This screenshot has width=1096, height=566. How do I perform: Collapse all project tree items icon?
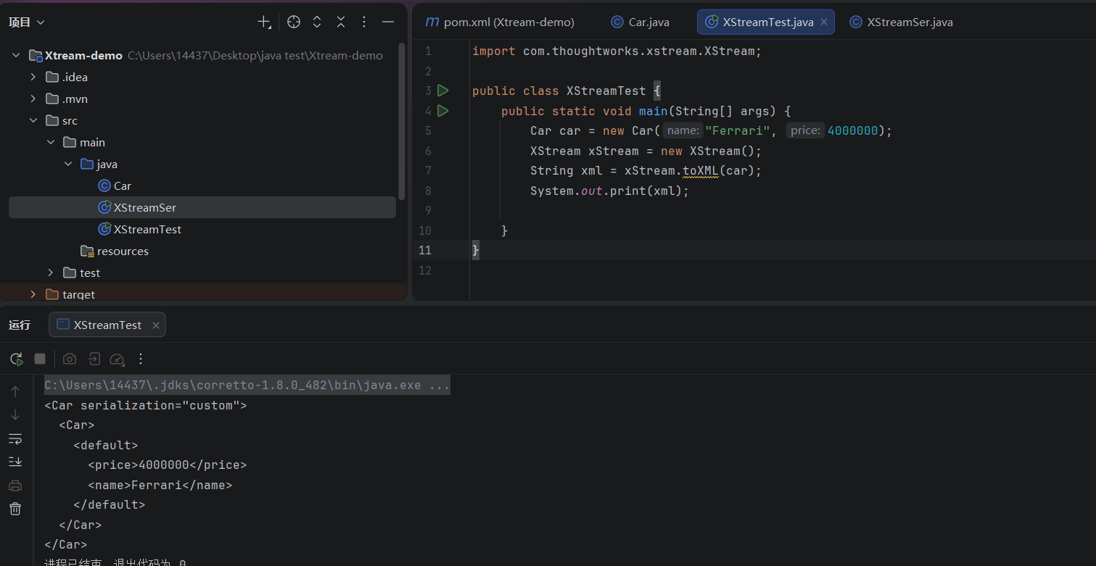(341, 22)
